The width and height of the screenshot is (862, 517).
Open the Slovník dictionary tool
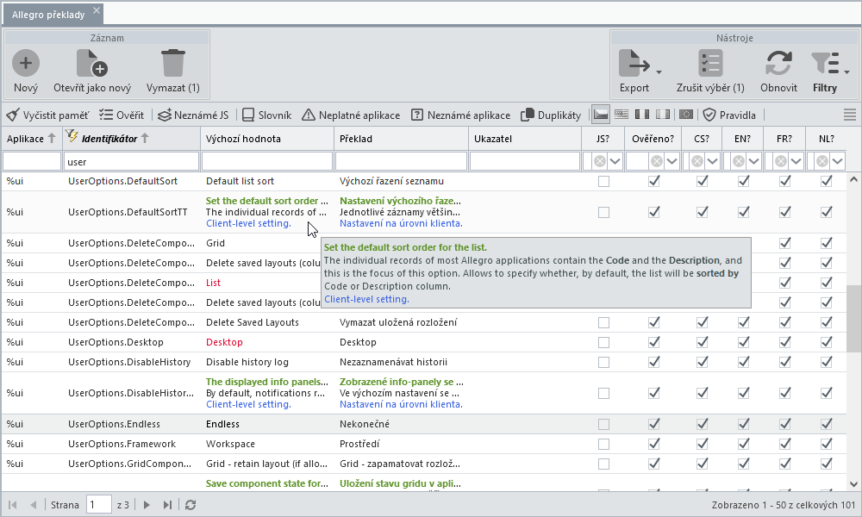pyautogui.click(x=266, y=115)
